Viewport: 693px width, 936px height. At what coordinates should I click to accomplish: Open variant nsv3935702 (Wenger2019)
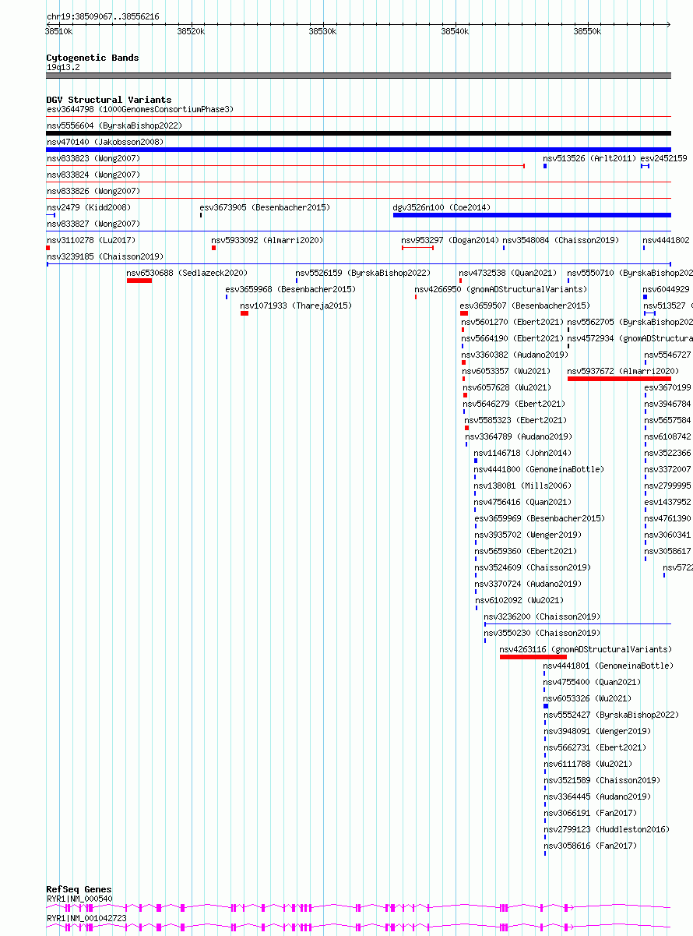point(528,535)
